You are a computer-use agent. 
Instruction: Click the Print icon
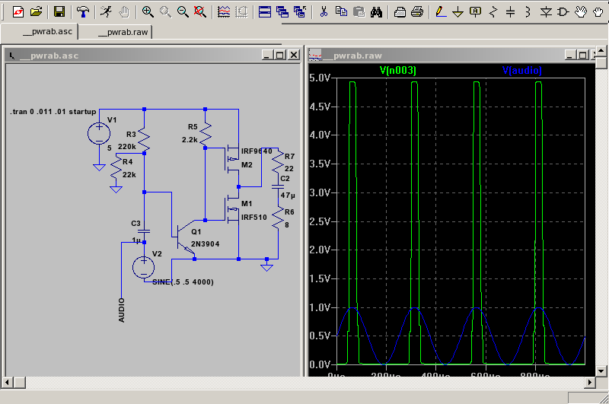click(x=417, y=11)
